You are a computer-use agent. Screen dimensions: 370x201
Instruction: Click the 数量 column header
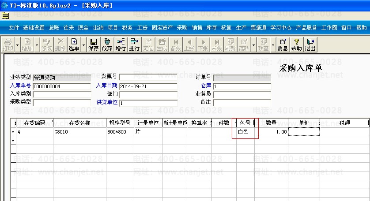272,123
